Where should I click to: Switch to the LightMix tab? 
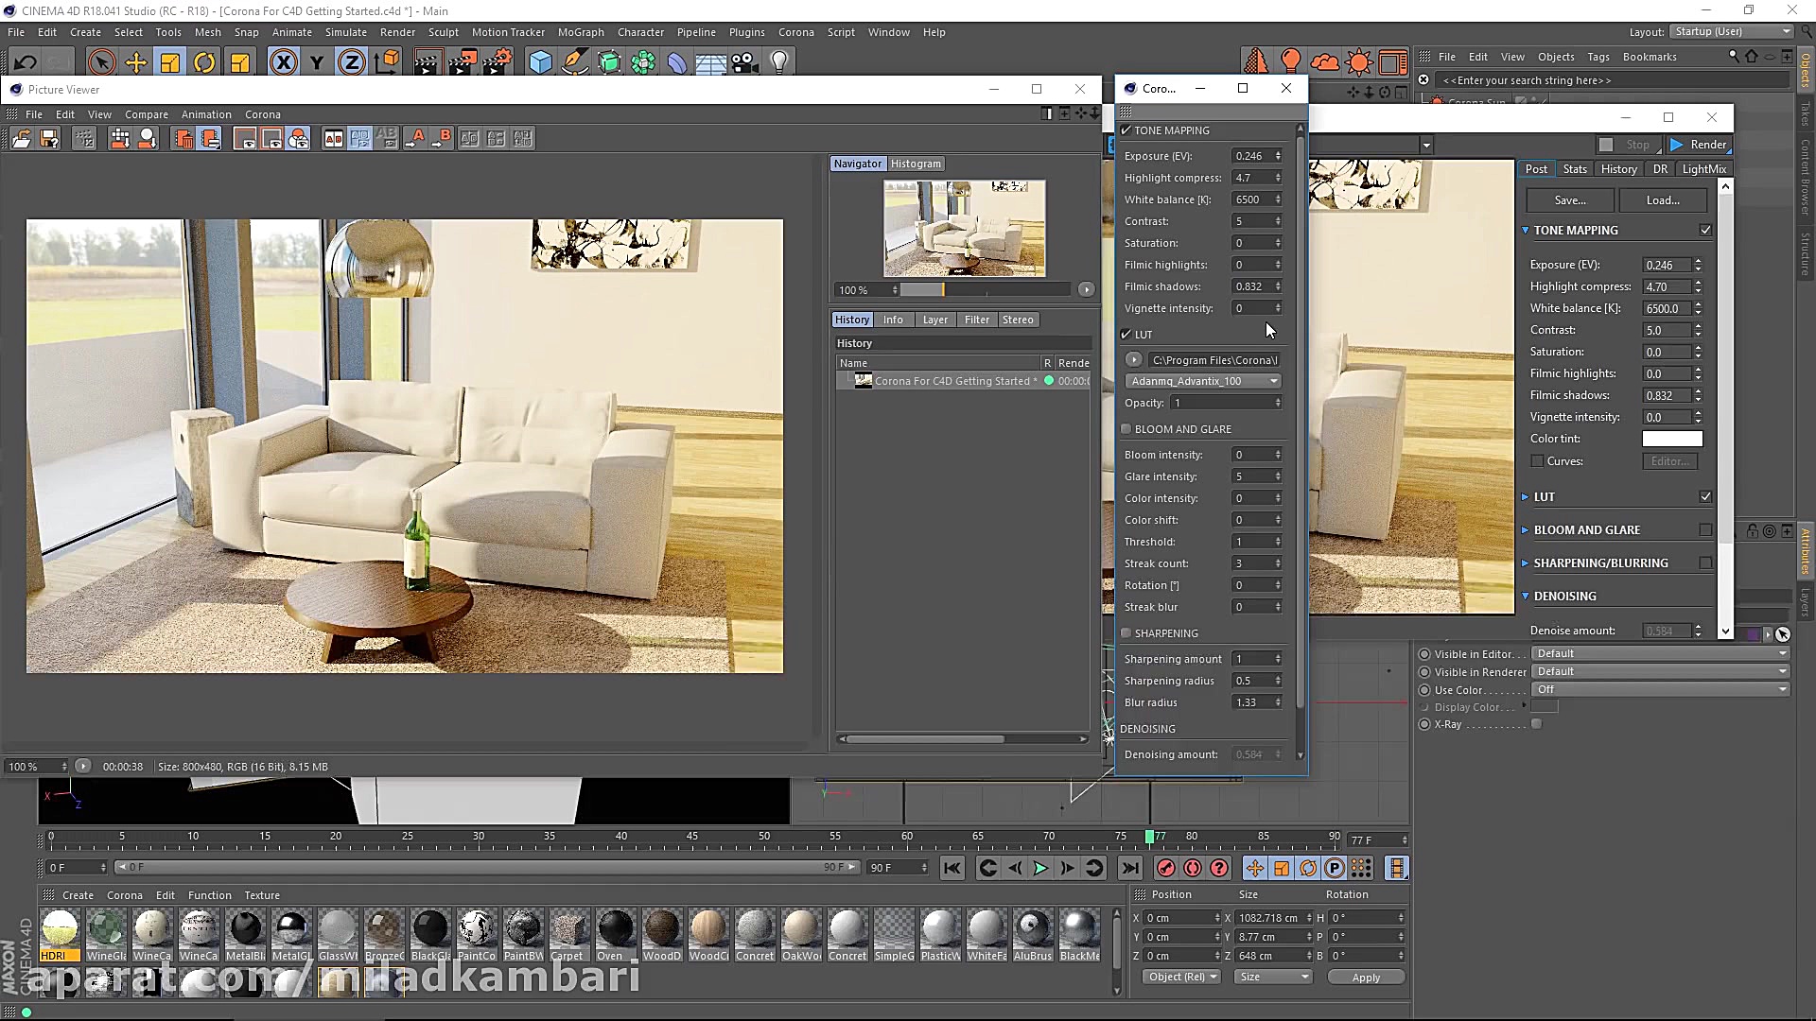[1703, 168]
